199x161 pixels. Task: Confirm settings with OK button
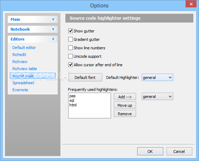pyautogui.click(x=150, y=151)
